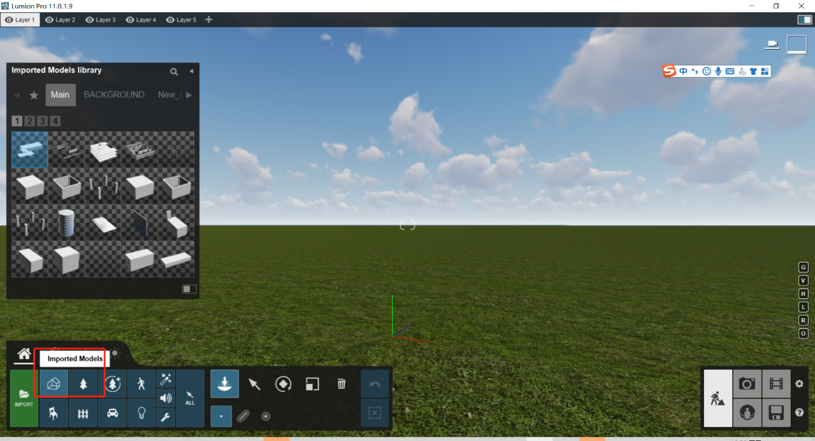Open the Characters walking-person category

[x=141, y=384]
